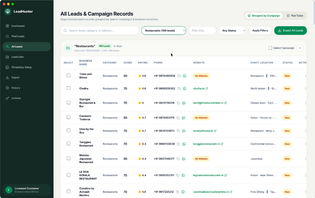The image size is (315, 198).
Task: Open History in sidebar
Action: 26,88
